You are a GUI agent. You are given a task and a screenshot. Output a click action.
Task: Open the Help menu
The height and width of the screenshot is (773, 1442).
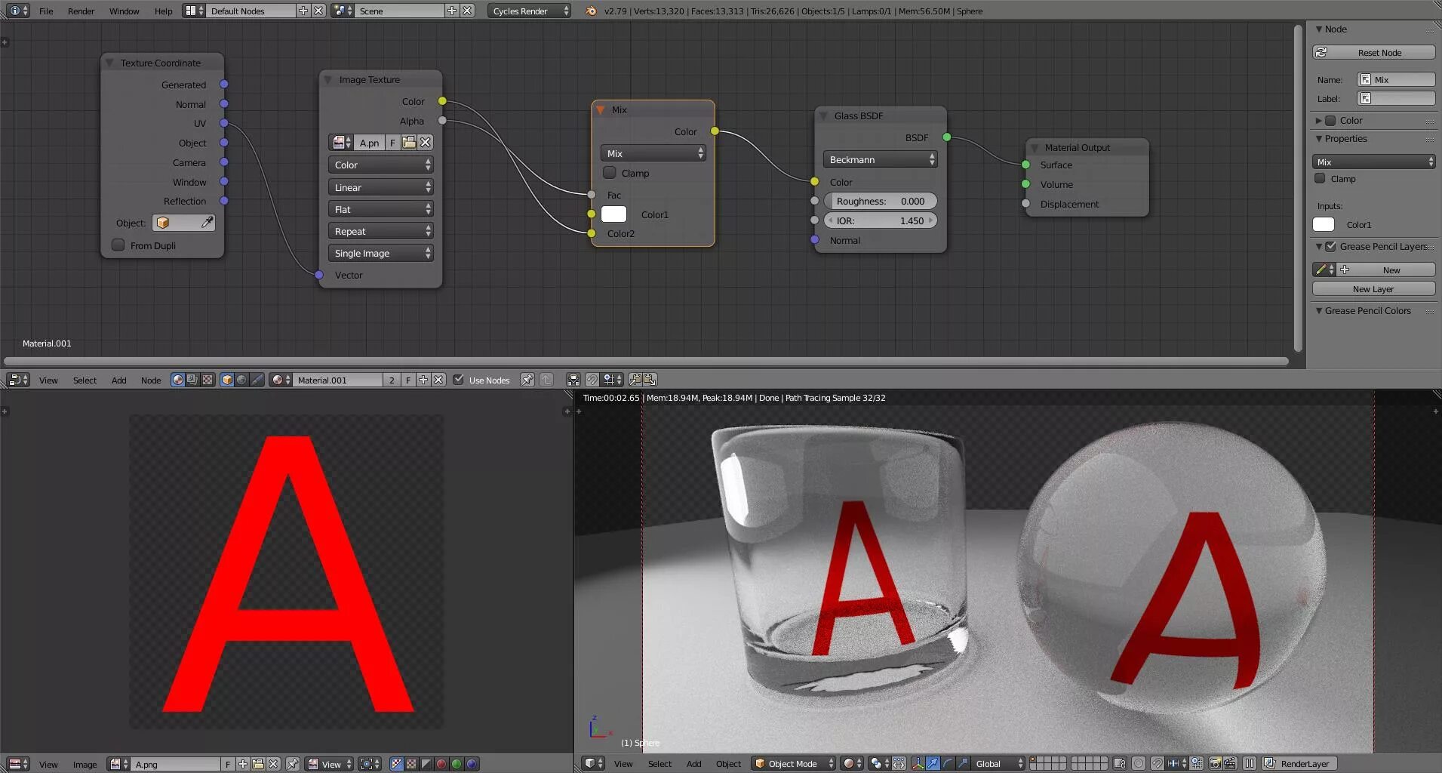coord(163,11)
